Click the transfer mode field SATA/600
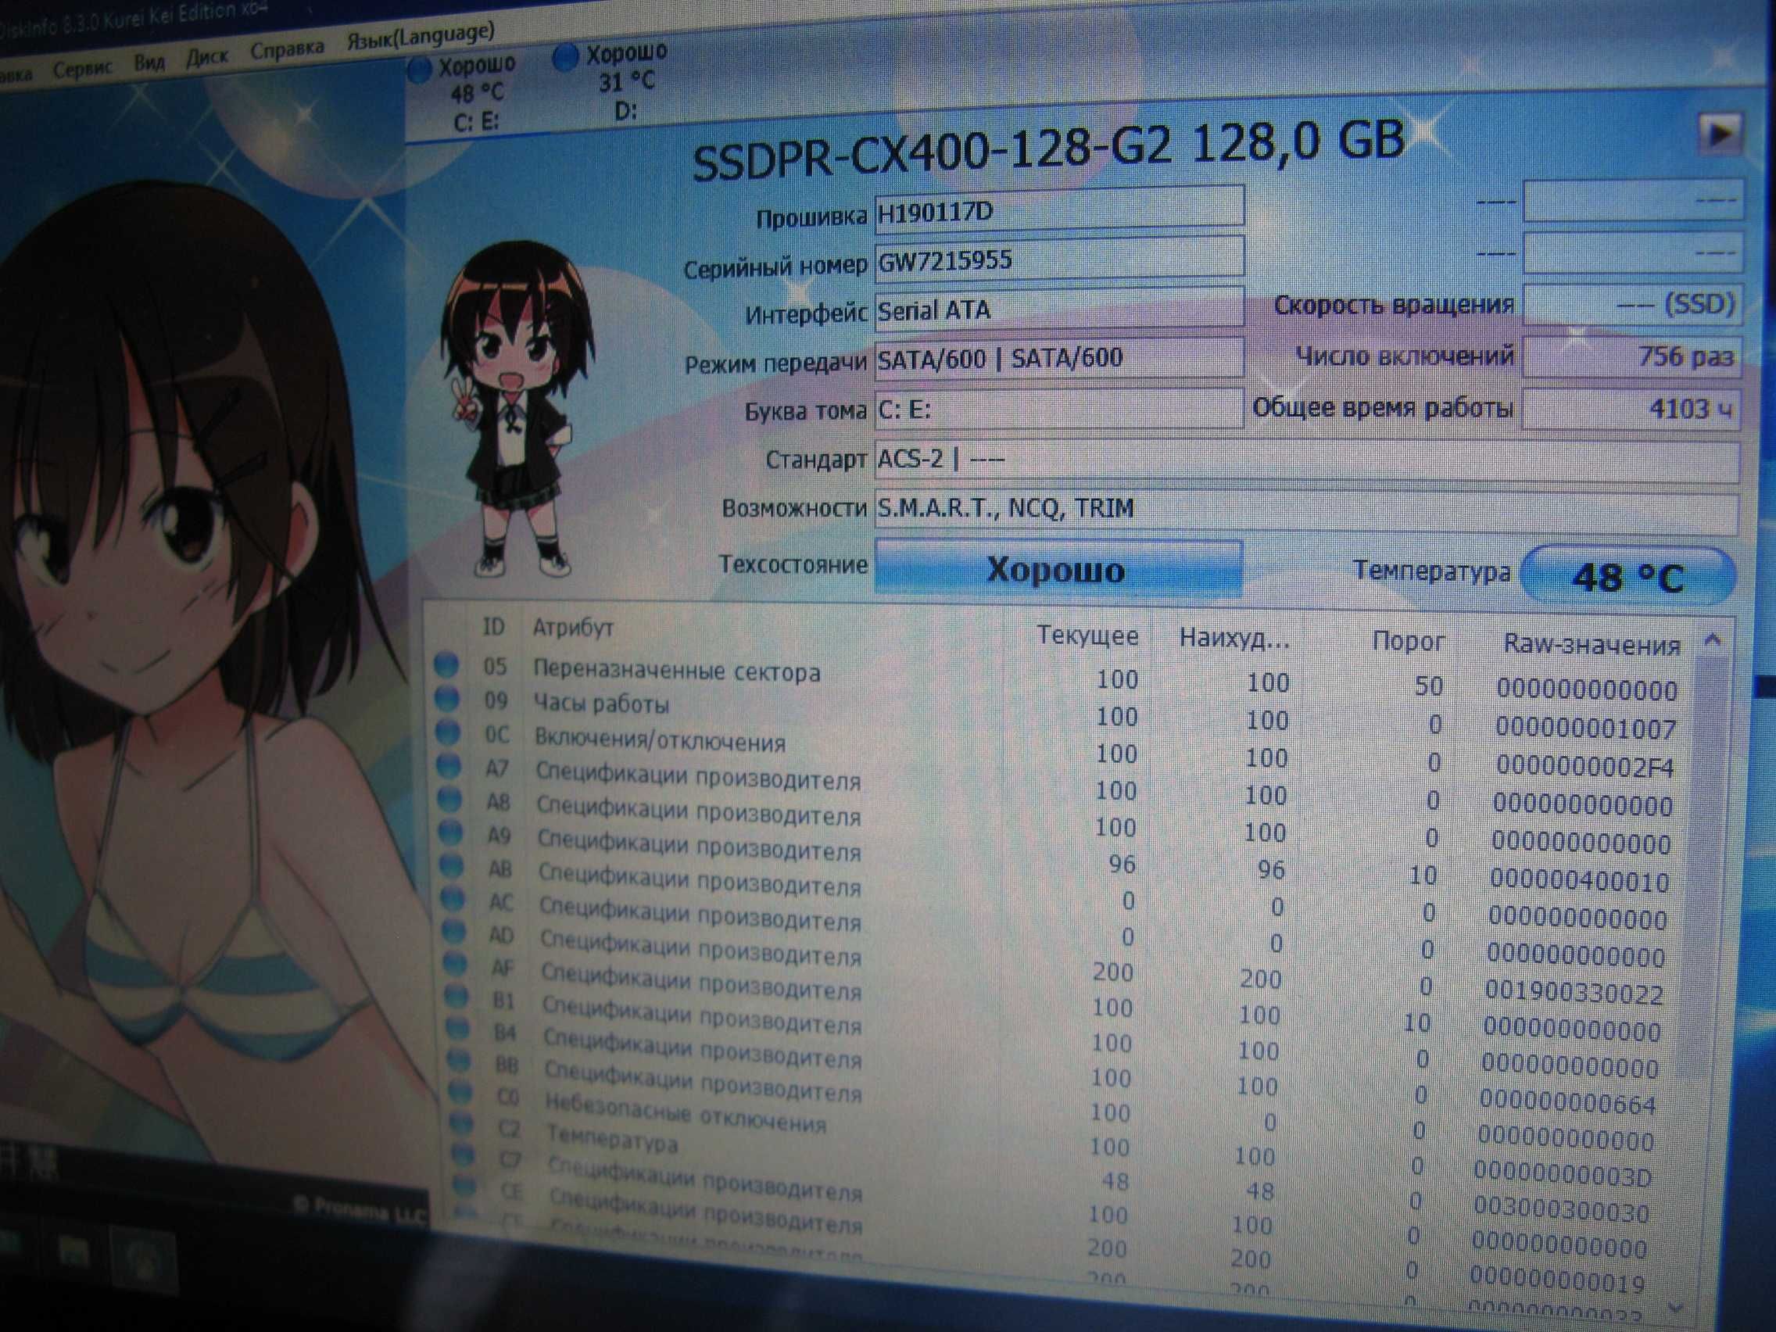1776x1332 pixels. [x=1059, y=357]
